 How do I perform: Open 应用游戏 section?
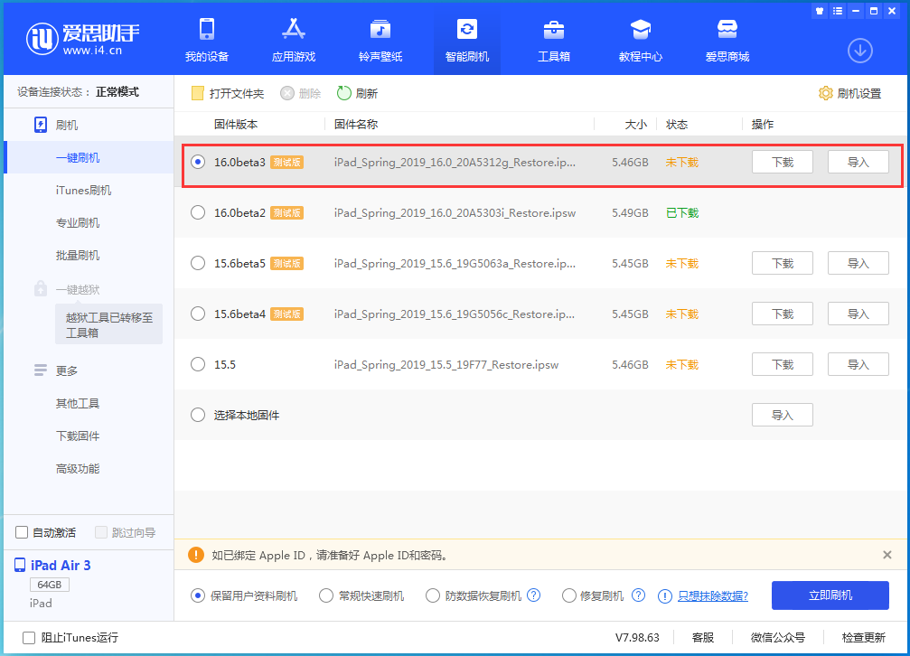293,40
